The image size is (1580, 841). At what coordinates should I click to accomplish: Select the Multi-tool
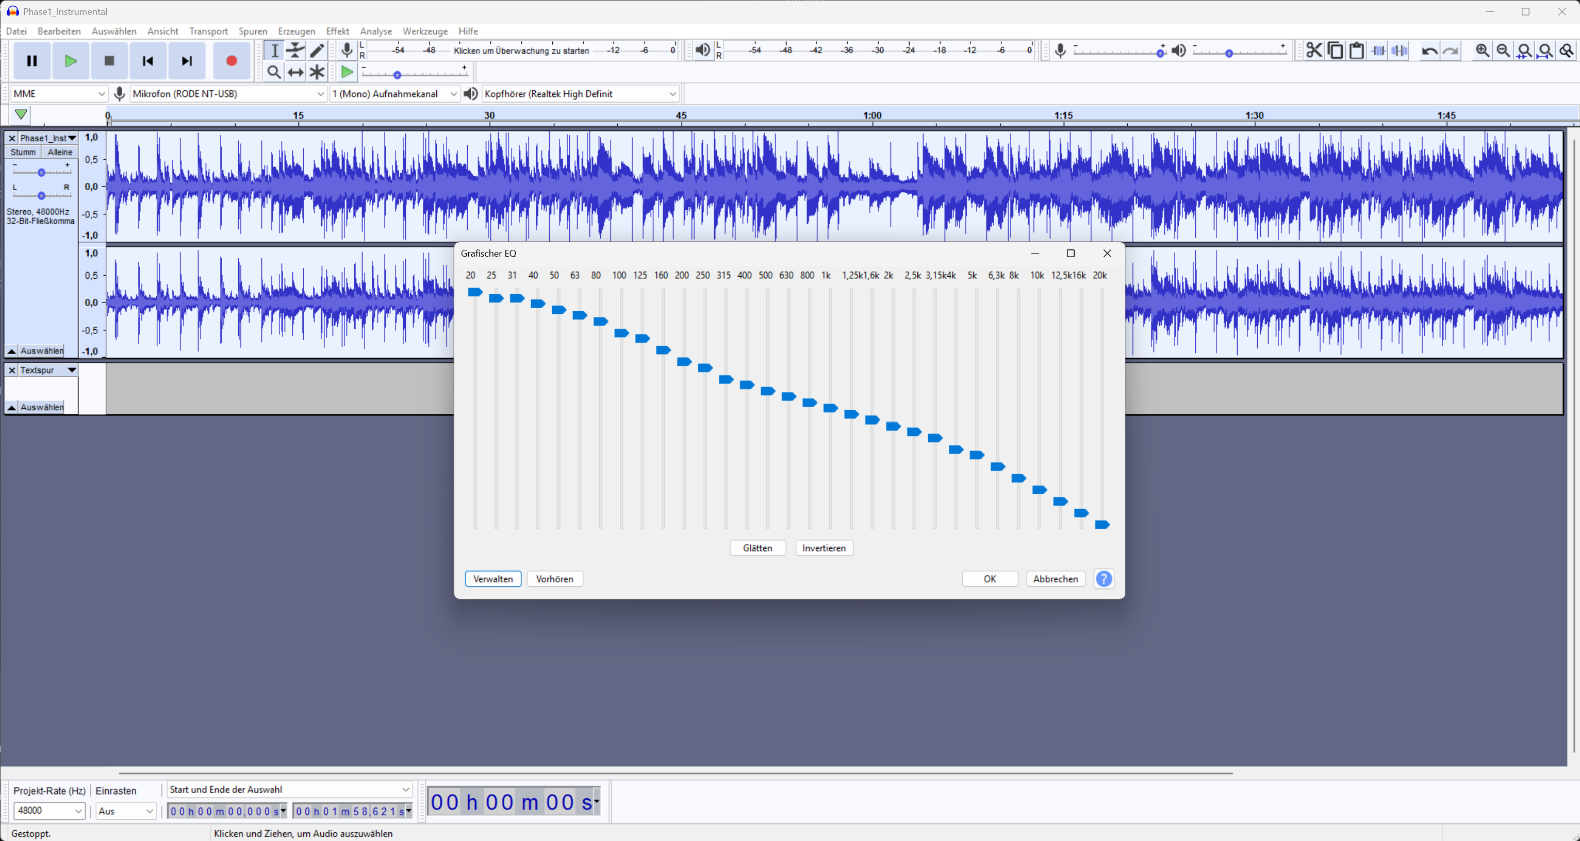coord(317,72)
